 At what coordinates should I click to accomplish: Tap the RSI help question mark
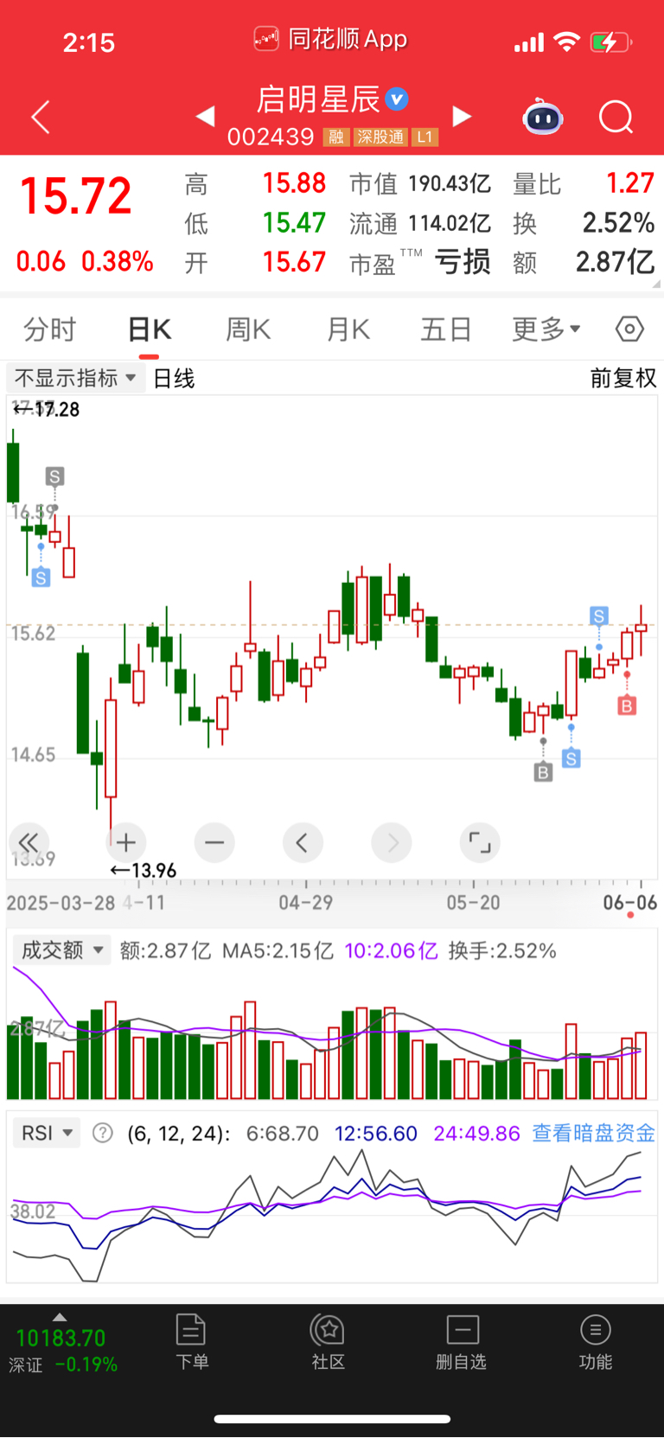point(103,1133)
